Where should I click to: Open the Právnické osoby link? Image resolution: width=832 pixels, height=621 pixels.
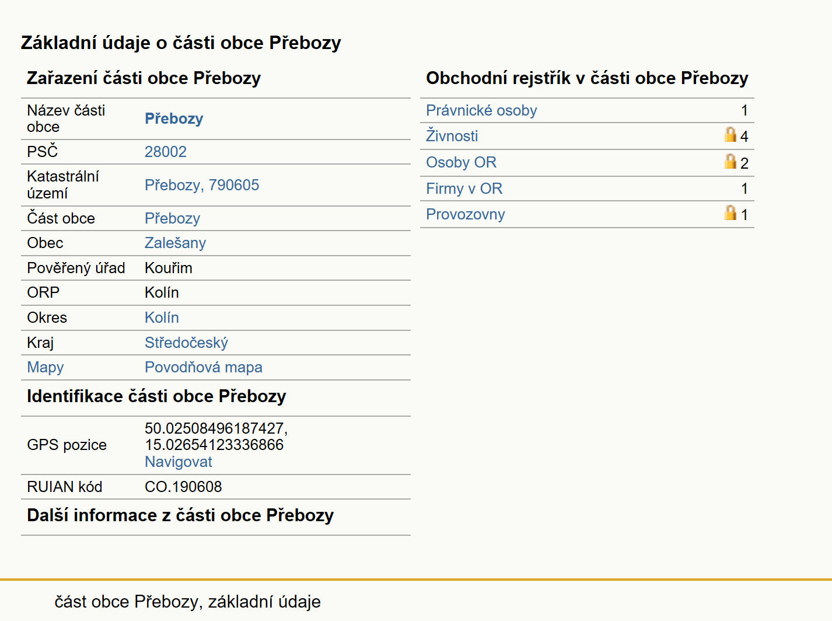(x=481, y=110)
